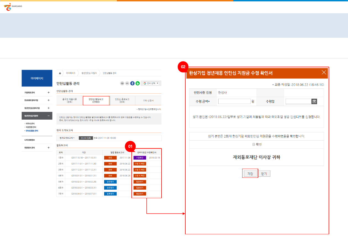The width and height of the screenshot is (348, 242).
Task: Click 발송대기 button in the 5회차 row
Action: (140, 182)
